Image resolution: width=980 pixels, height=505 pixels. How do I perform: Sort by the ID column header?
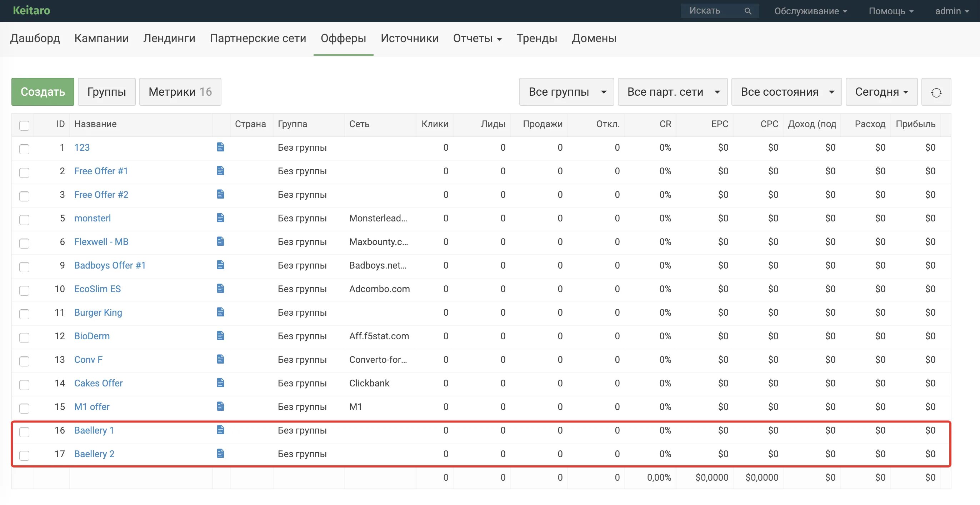tap(60, 124)
